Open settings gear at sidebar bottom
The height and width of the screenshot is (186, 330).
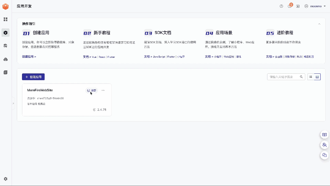pos(5,179)
